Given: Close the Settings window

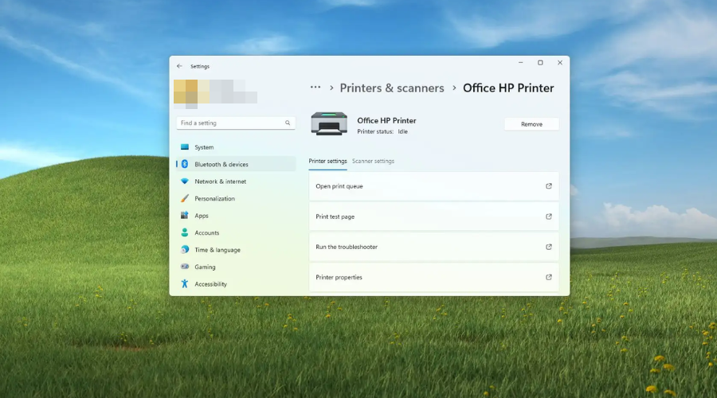Looking at the screenshot, I should point(560,63).
